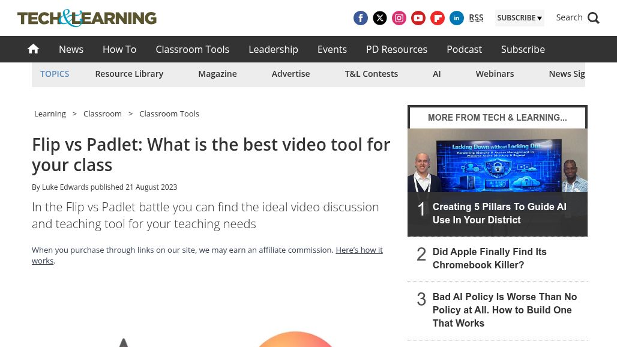Click the home icon in navigation bar
Screen dimensions: 617x347
click(34, 49)
